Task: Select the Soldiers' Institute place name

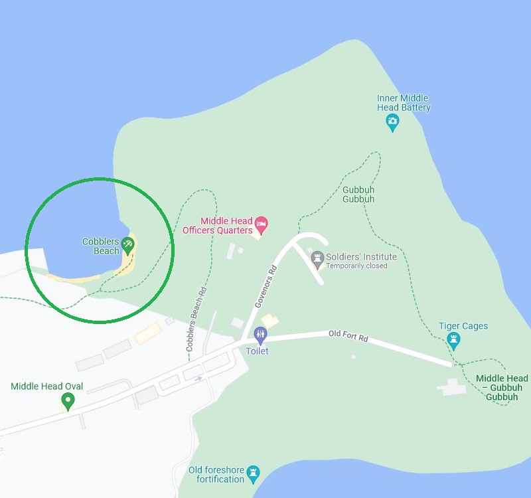Action: (361, 257)
